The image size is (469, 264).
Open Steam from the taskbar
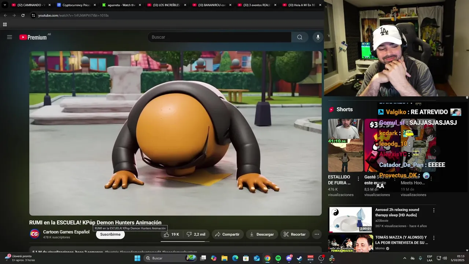pyautogui.click(x=300, y=258)
